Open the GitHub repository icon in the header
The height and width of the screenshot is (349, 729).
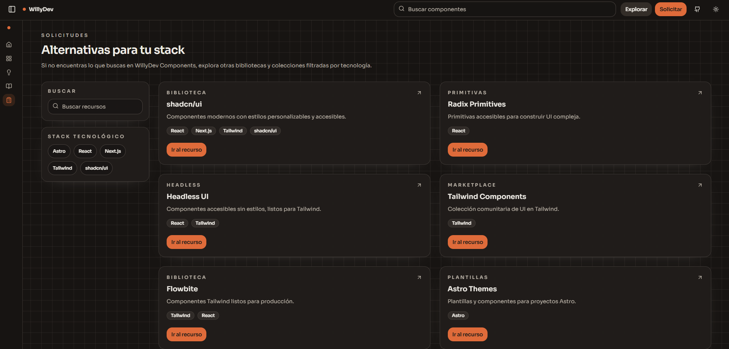[697, 9]
